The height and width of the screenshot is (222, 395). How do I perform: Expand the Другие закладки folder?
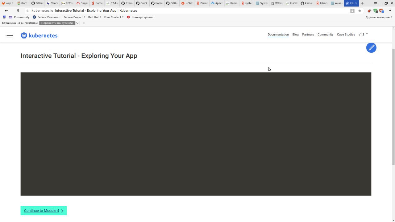(379, 17)
